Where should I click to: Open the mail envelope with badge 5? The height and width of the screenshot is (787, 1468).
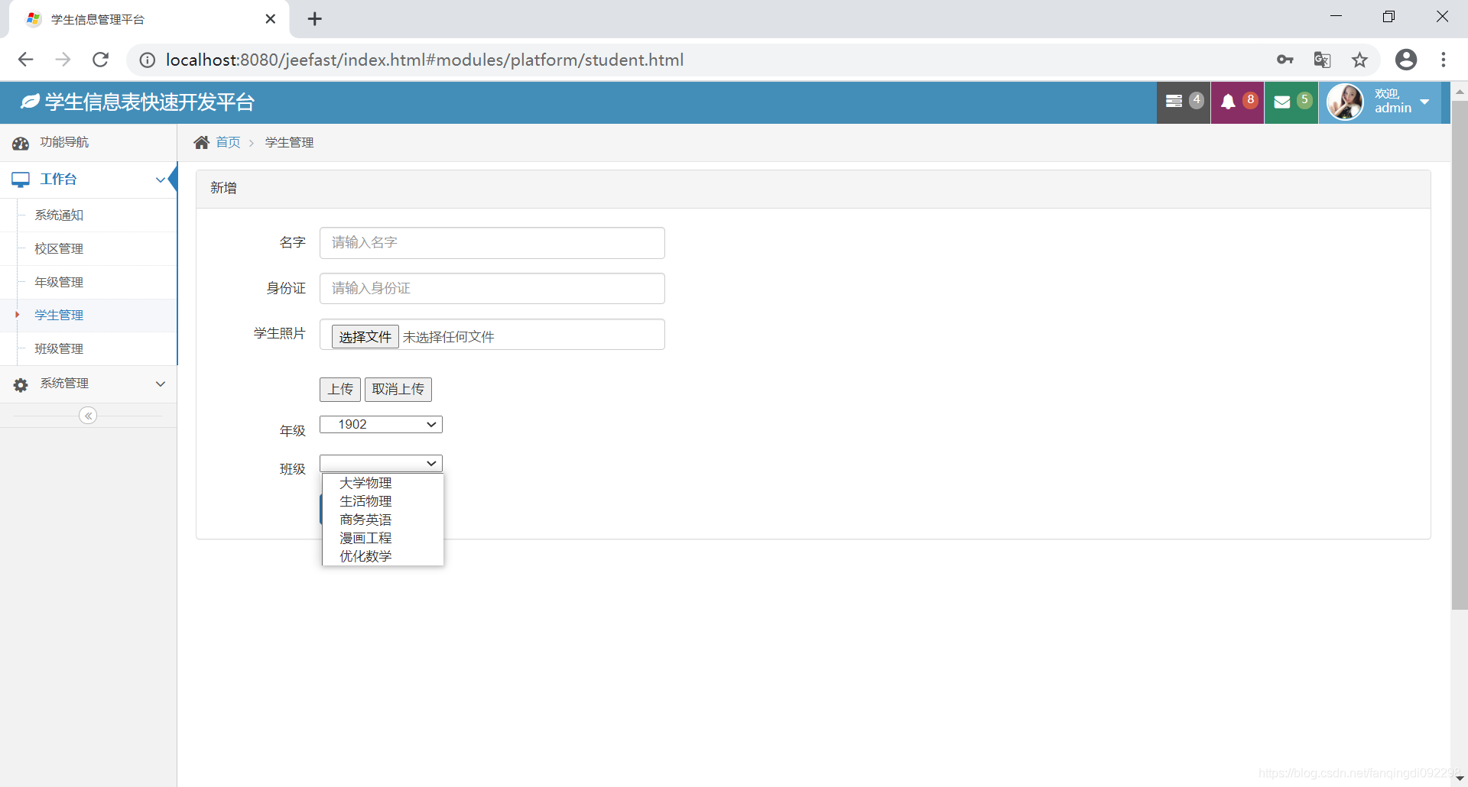pyautogui.click(x=1291, y=102)
